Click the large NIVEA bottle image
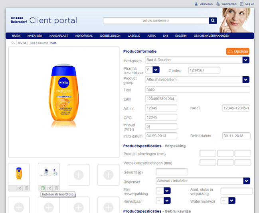 pos(64,96)
